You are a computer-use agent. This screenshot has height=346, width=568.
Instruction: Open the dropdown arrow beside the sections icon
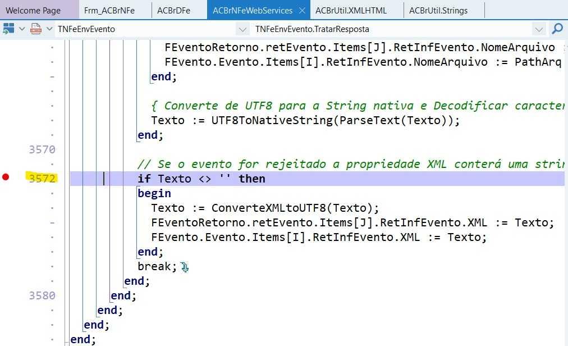[22, 29]
